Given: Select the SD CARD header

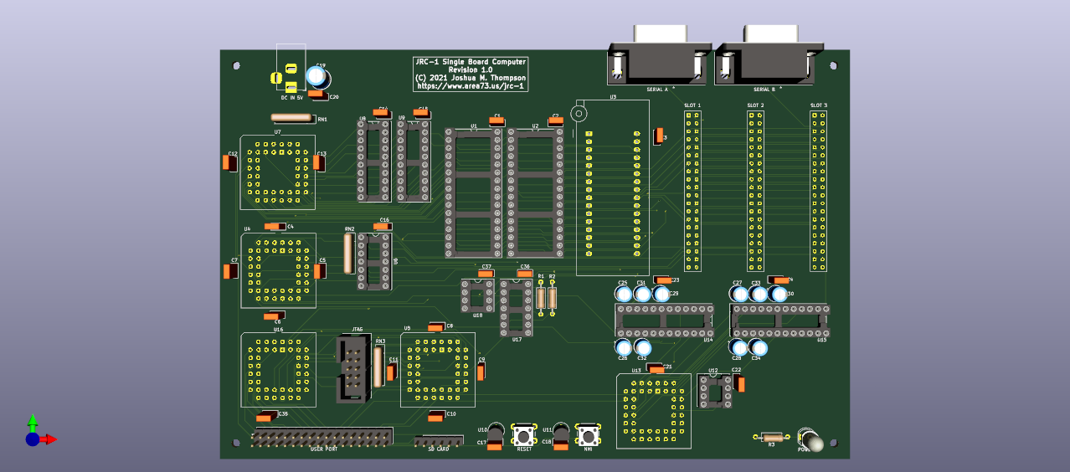Looking at the screenshot, I should click(440, 440).
